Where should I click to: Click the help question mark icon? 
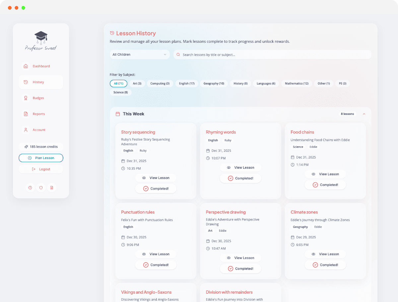(x=30, y=188)
